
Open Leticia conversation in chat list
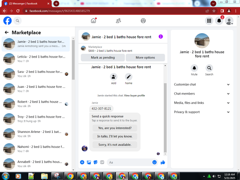click(x=36, y=59)
